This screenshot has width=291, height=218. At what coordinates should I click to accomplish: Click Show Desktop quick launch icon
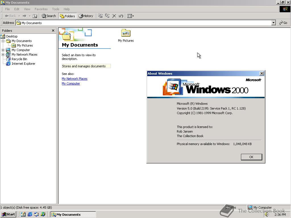pyautogui.click(x=23, y=215)
